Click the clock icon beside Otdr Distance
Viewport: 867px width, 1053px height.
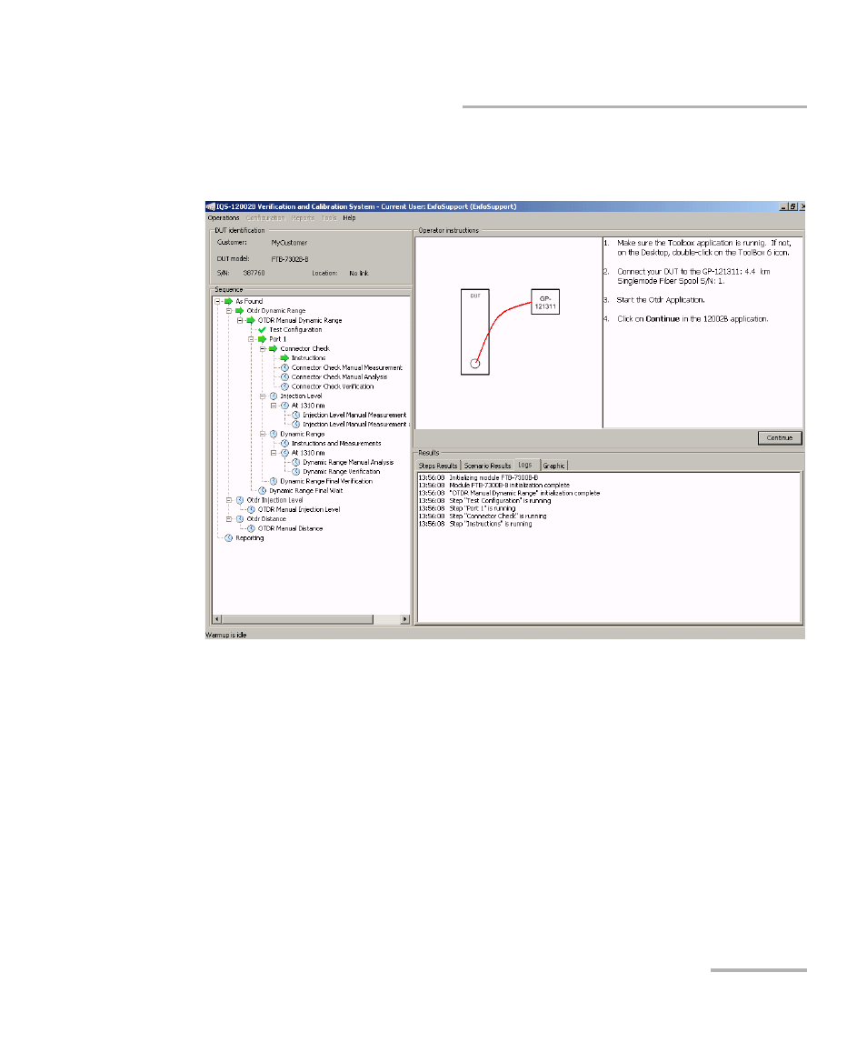(240, 519)
